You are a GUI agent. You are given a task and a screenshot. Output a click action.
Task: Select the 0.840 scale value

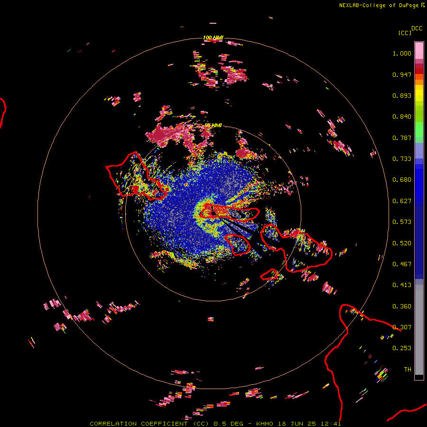[402, 117]
